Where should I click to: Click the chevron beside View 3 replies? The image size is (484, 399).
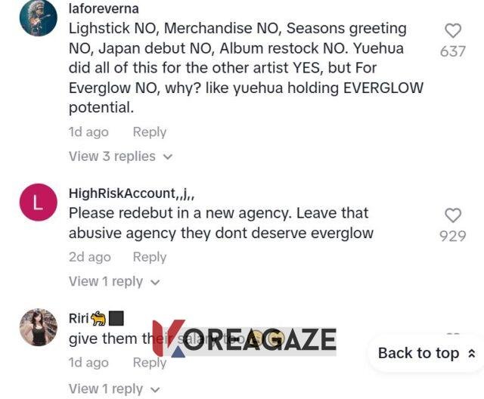point(168,157)
